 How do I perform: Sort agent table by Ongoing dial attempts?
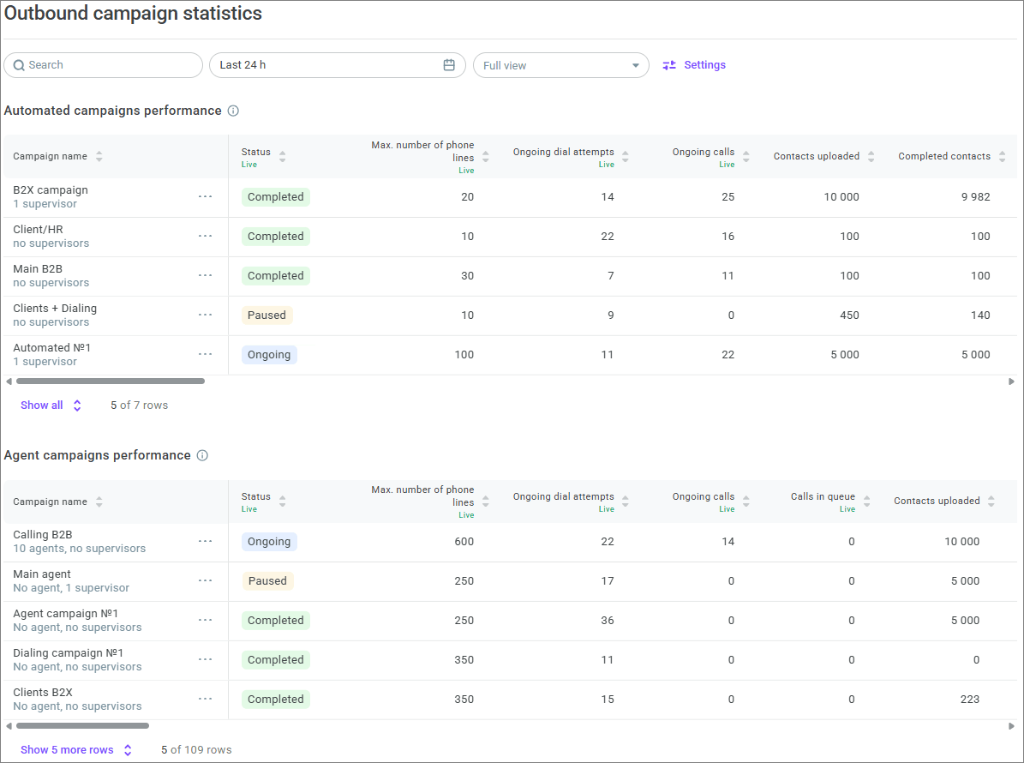click(625, 501)
